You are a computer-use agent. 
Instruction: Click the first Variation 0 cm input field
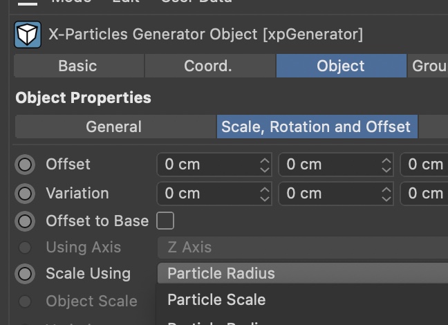pos(207,194)
